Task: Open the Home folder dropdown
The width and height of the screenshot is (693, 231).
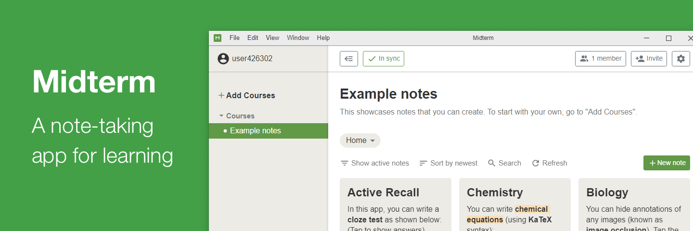Action: coord(360,141)
